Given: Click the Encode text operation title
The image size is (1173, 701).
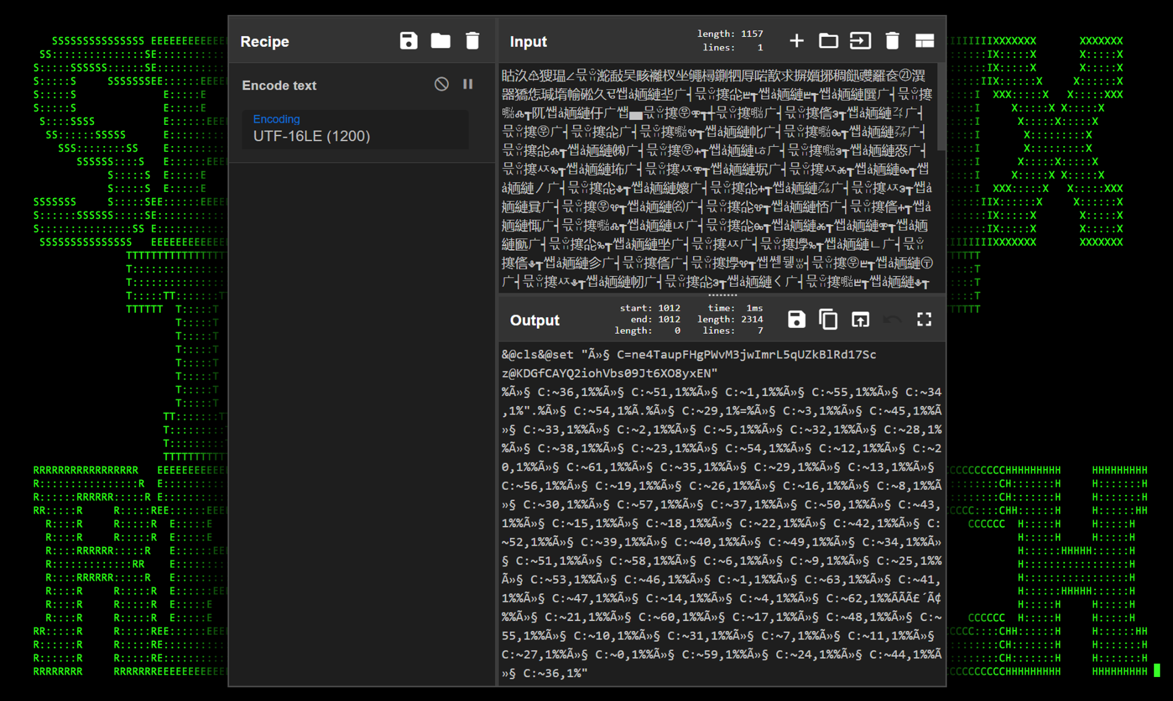Looking at the screenshot, I should pos(279,85).
